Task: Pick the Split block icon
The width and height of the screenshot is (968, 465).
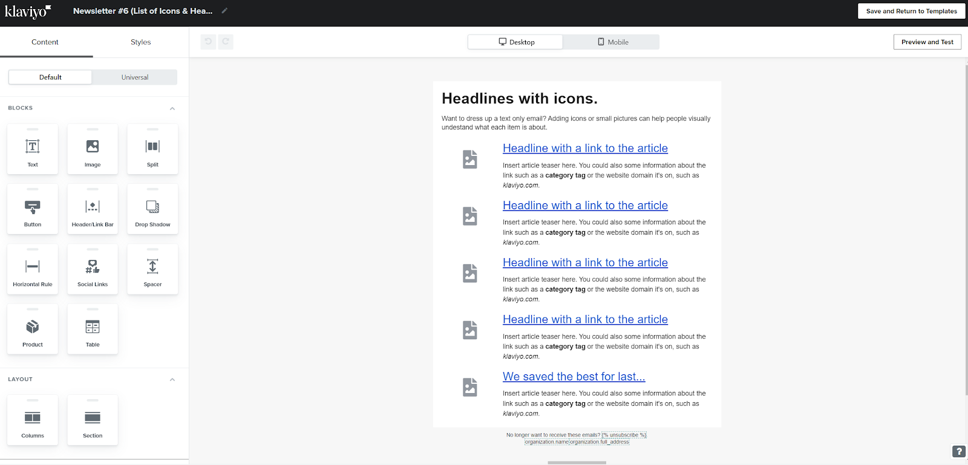Action: pos(152,147)
